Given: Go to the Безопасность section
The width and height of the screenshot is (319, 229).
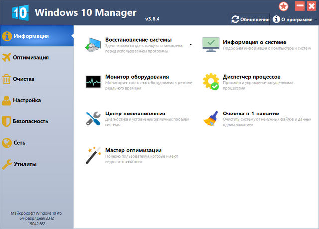Looking at the screenshot, I should (x=31, y=121).
